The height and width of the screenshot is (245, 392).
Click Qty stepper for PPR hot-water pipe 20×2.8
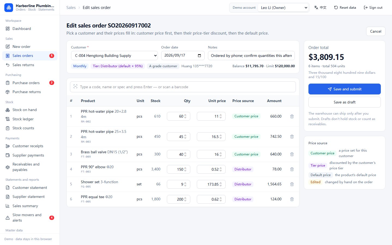pos(185,116)
